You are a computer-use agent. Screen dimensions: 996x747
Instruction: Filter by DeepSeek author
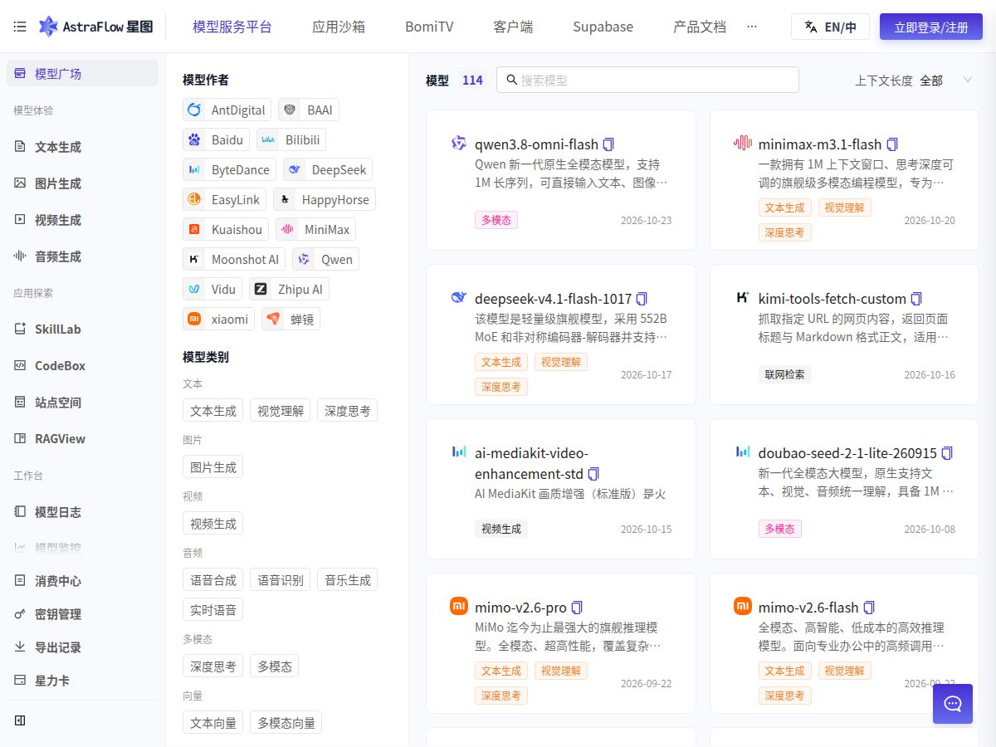click(x=328, y=169)
